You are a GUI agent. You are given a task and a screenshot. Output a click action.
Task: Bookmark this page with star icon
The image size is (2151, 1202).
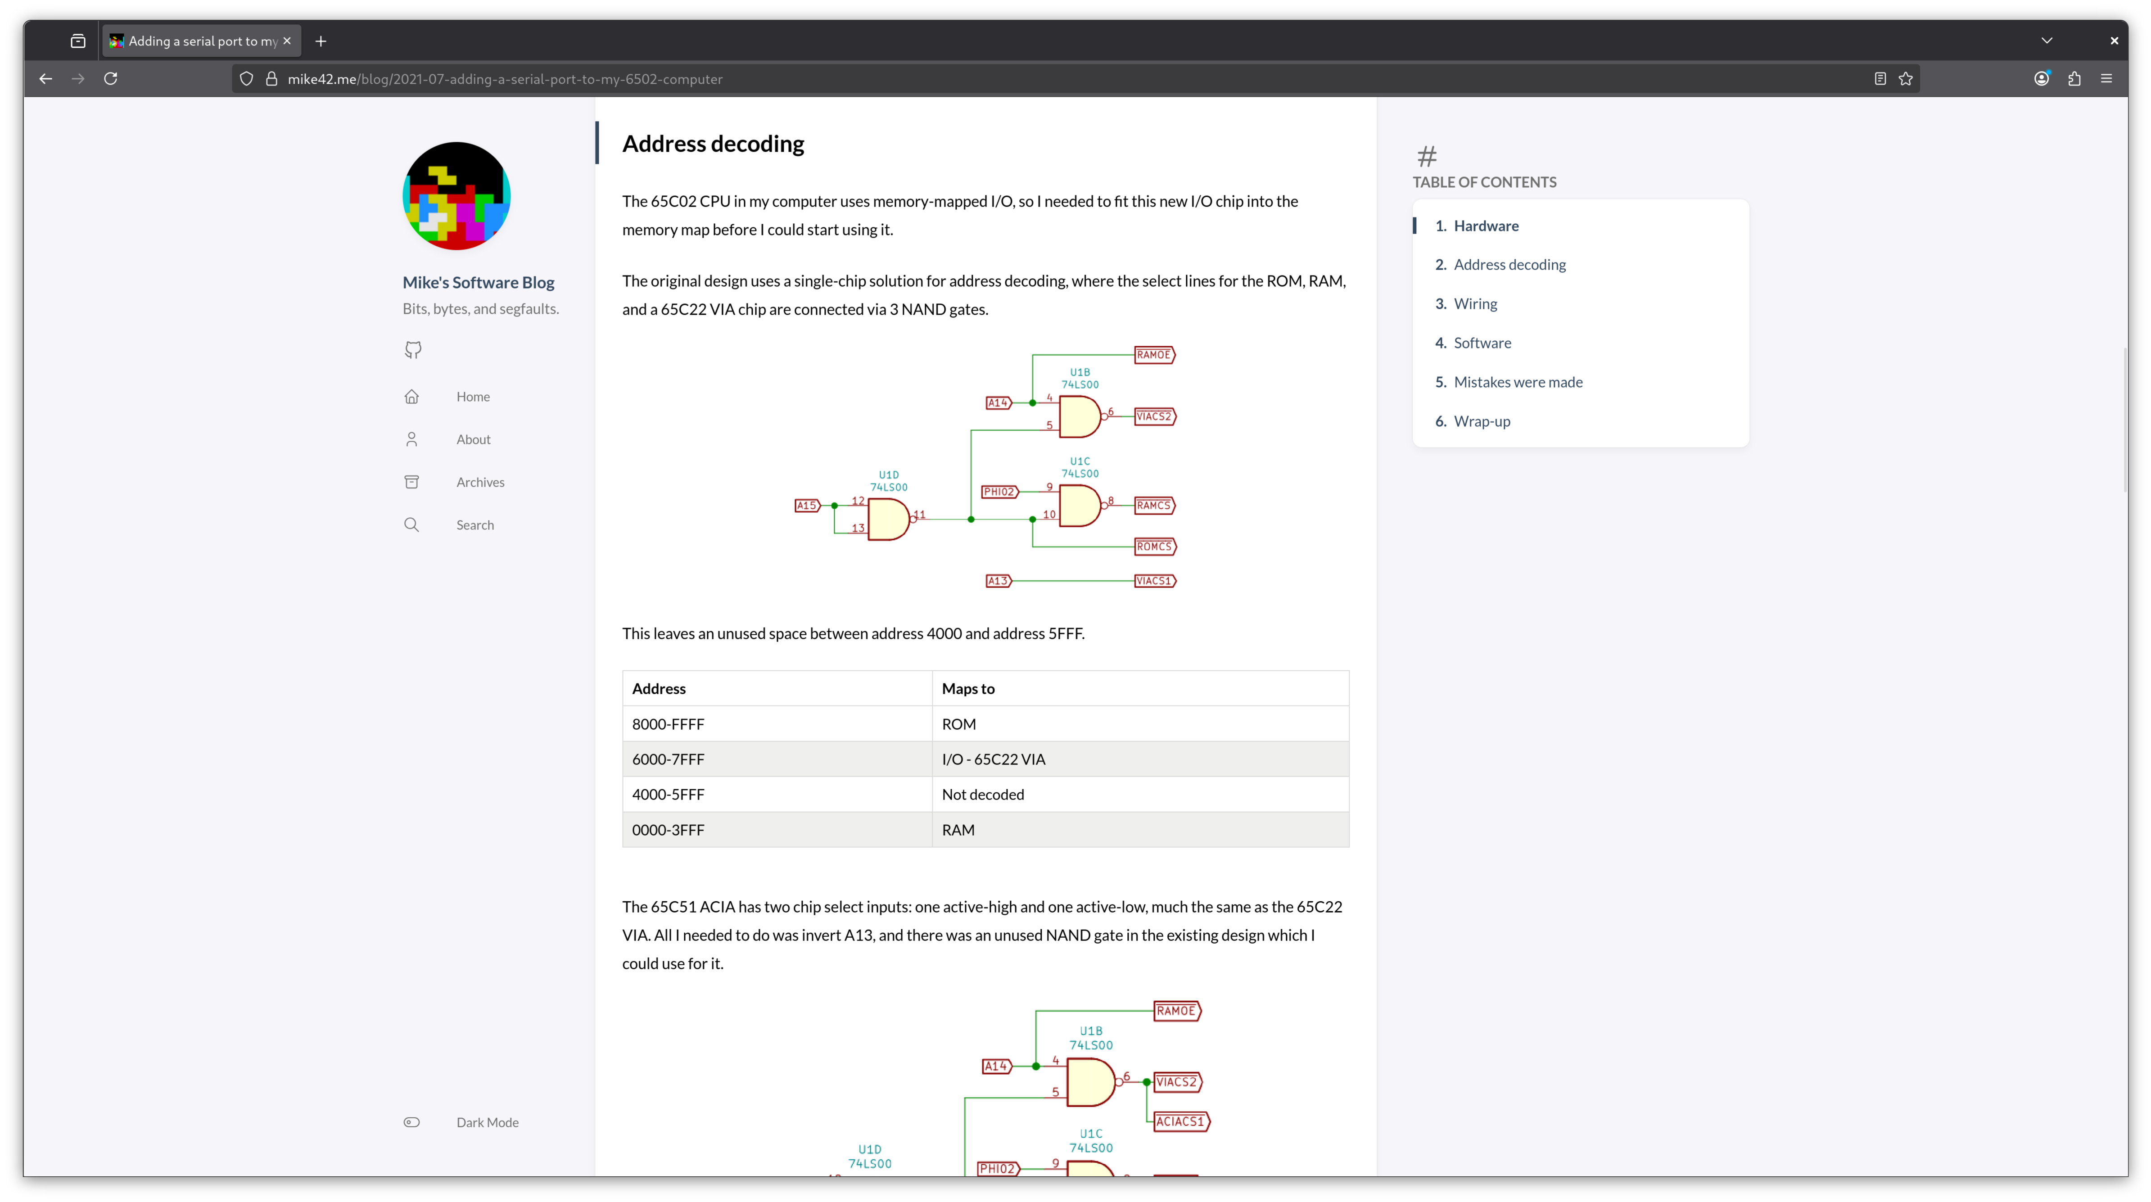pyautogui.click(x=1906, y=78)
